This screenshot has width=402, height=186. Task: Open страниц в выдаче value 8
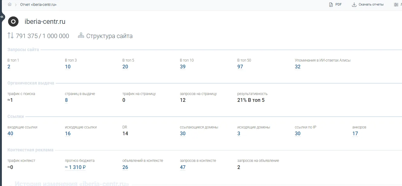(66, 100)
